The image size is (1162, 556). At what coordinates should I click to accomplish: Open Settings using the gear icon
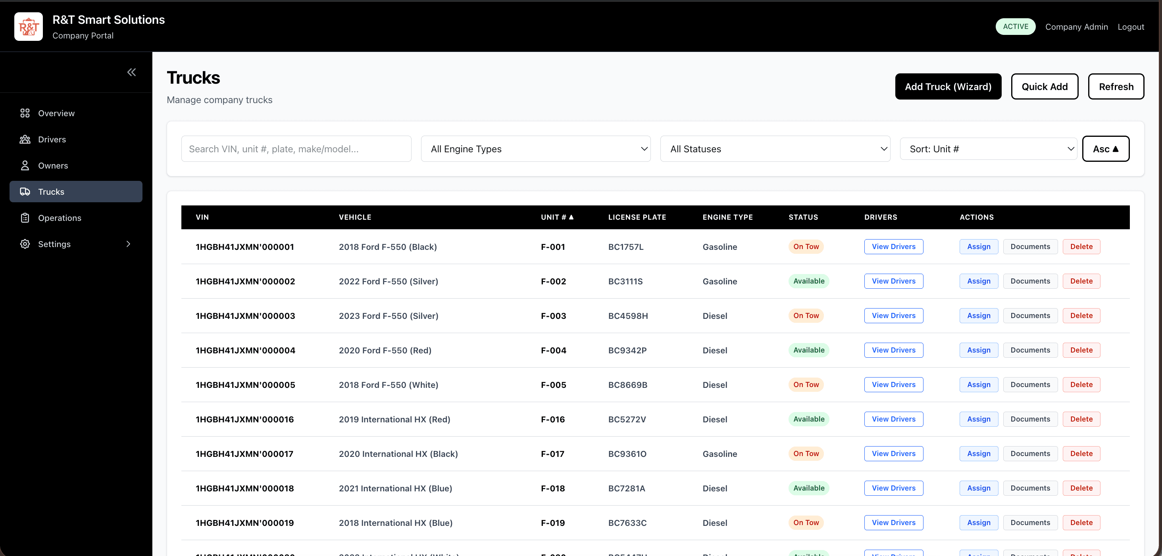pyautogui.click(x=25, y=244)
